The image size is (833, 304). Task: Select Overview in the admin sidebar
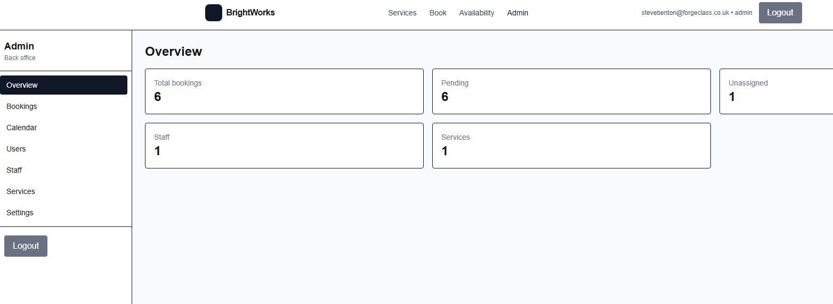coord(63,85)
